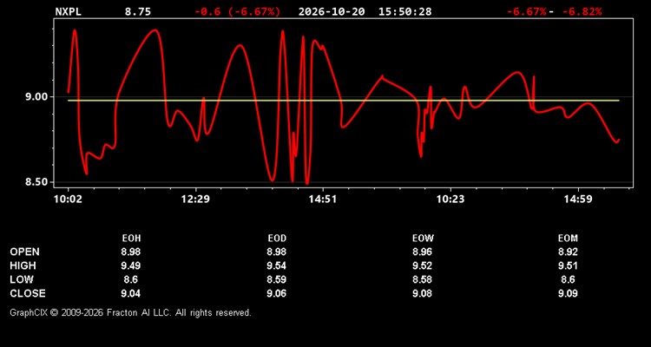Click EOW close value 9.08
651x347 pixels.
pos(423,293)
